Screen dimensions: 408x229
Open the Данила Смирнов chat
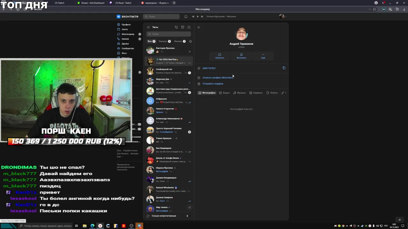click(169, 199)
